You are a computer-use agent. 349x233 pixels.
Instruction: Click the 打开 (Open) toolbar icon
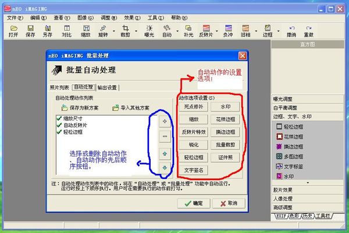click(x=13, y=30)
